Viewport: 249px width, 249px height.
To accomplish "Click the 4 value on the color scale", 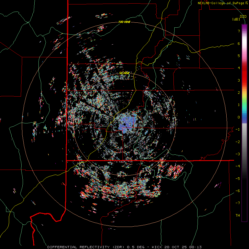I will [x=239, y=68].
